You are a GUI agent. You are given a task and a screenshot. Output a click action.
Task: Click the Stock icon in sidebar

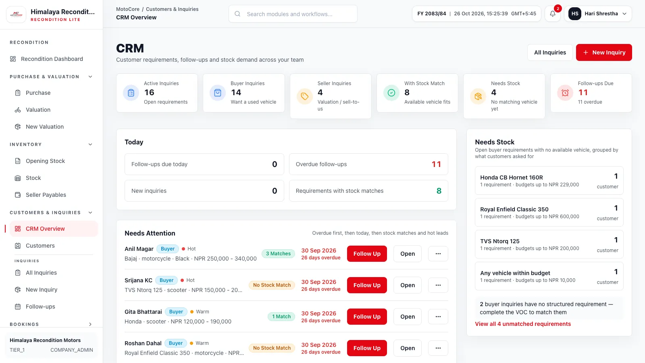[x=18, y=178]
